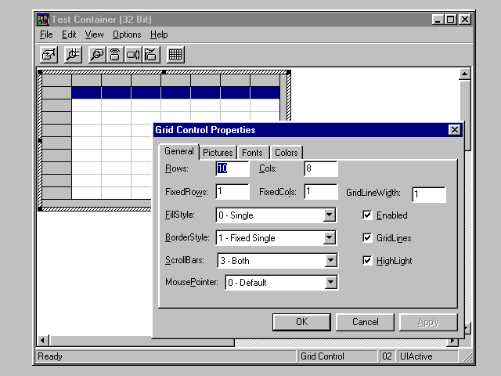The image size is (501, 376).
Task: Switch to the Colors tab
Action: [x=286, y=153]
